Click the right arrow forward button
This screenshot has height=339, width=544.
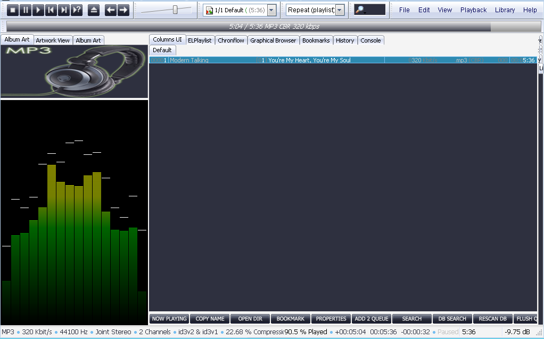click(x=123, y=10)
